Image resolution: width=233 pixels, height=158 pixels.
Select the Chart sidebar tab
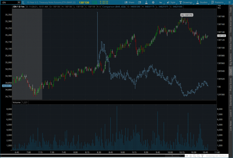tap(231, 71)
